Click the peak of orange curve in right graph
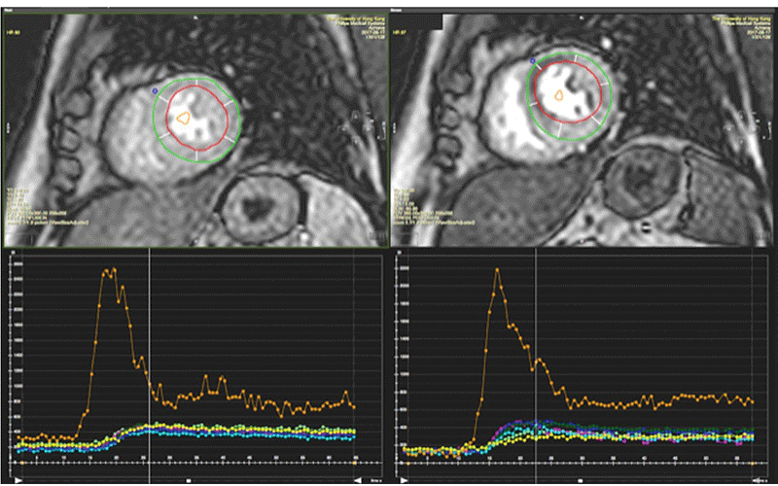The height and width of the screenshot is (486, 778). (x=497, y=269)
